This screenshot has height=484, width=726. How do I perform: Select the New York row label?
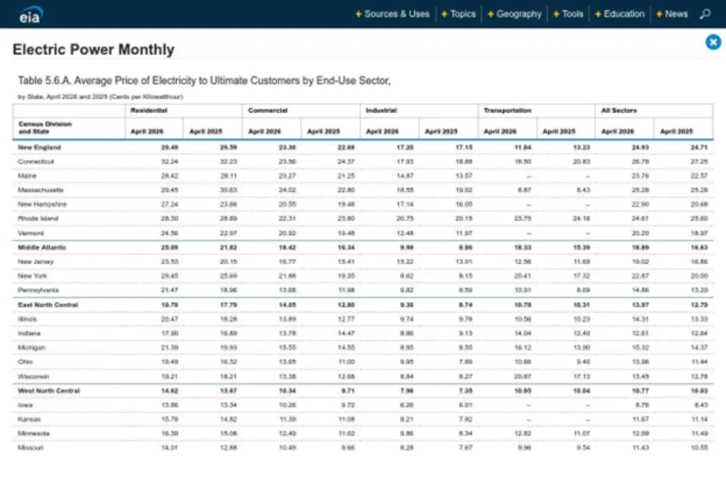click(x=33, y=276)
